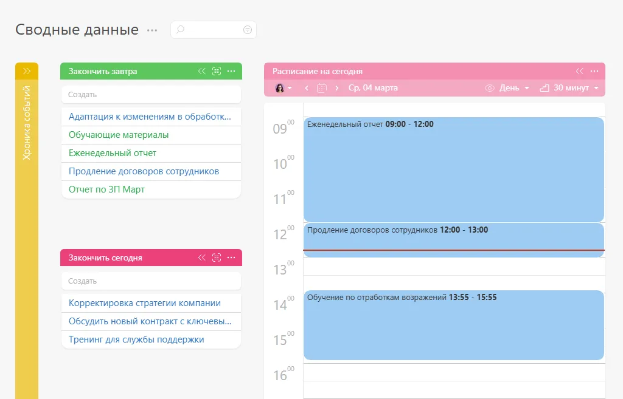Open the three-dot menu of Расписание на сегодня
Image resolution: width=623 pixels, height=399 pixels.
click(594, 71)
